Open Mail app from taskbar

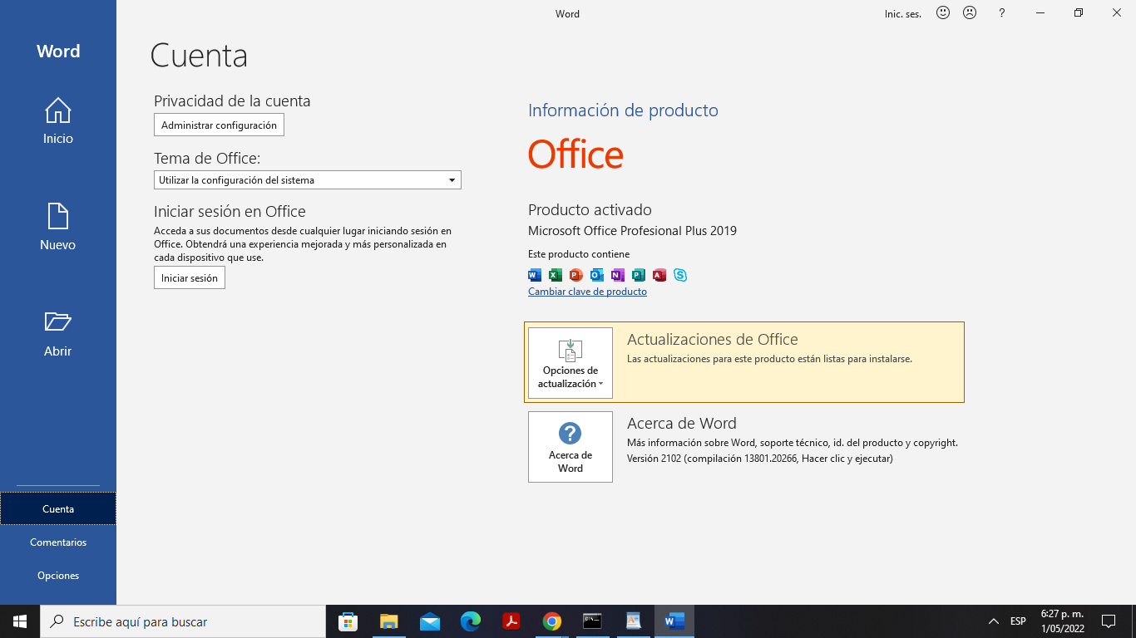[x=430, y=621]
